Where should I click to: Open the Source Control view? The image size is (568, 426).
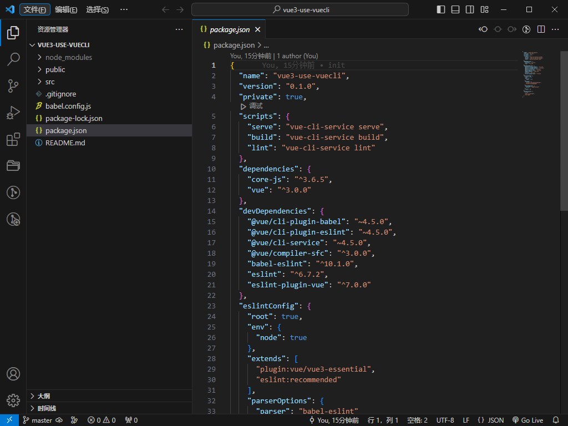pyautogui.click(x=13, y=85)
